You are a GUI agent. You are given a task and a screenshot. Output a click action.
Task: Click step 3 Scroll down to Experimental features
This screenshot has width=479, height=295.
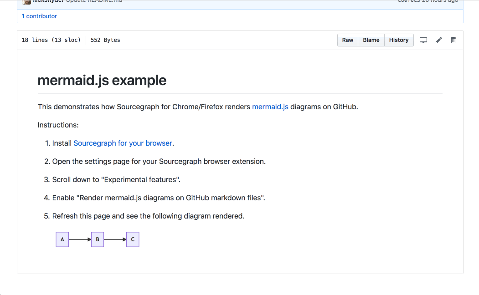pyautogui.click(x=116, y=180)
